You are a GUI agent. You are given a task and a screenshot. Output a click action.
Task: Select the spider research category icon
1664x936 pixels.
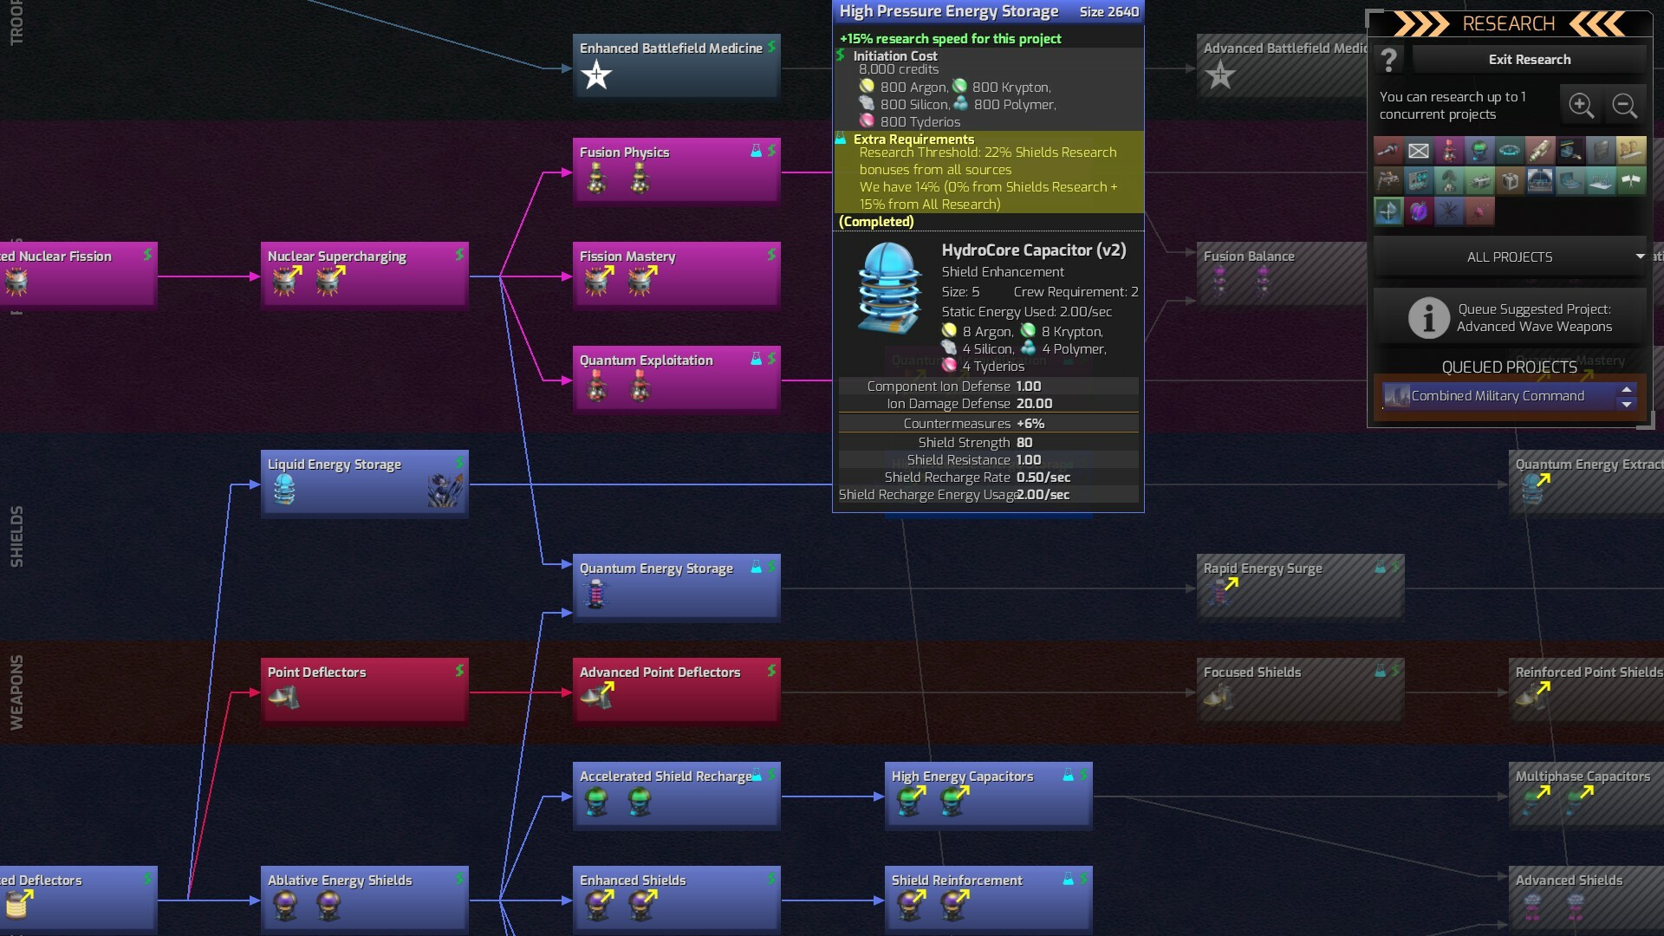click(x=1449, y=211)
